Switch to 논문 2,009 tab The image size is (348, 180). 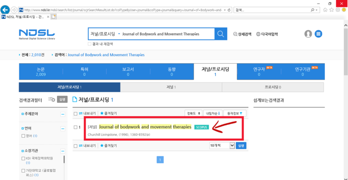[41, 72]
